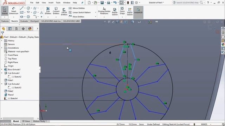Collapse the Cut-Extrude2 feature
Screen dimensions: 225x126
[2, 84]
